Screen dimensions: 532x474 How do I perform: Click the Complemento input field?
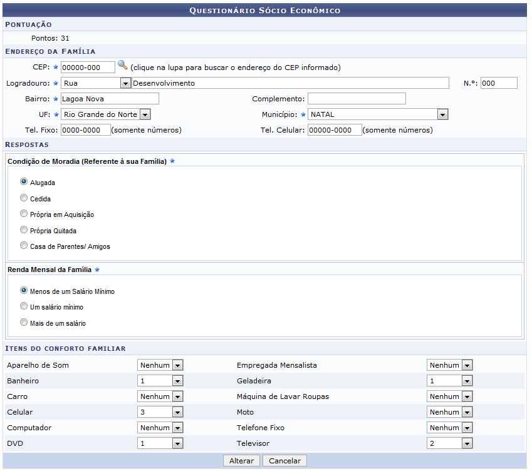(357, 99)
